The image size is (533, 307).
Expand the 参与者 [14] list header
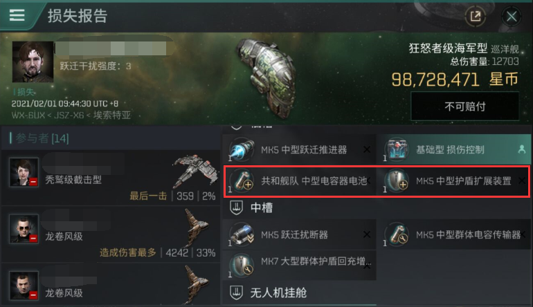[x=39, y=138]
